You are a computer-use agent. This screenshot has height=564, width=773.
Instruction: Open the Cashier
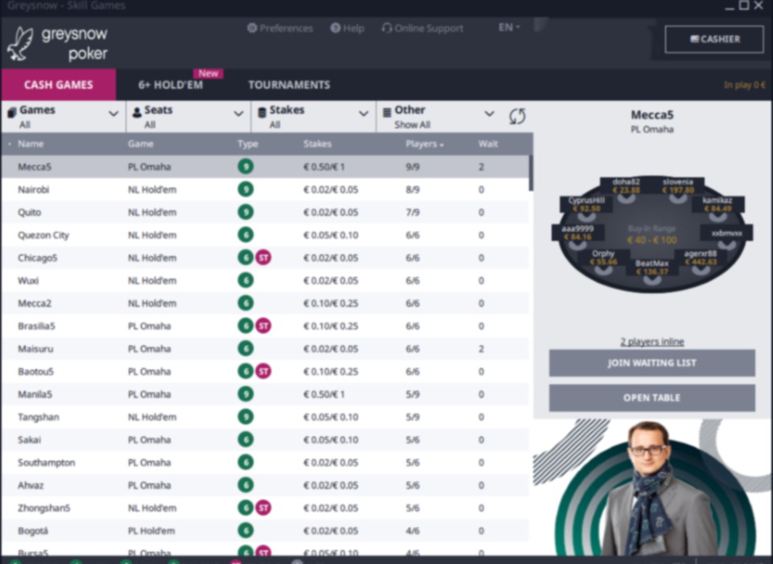tap(714, 39)
